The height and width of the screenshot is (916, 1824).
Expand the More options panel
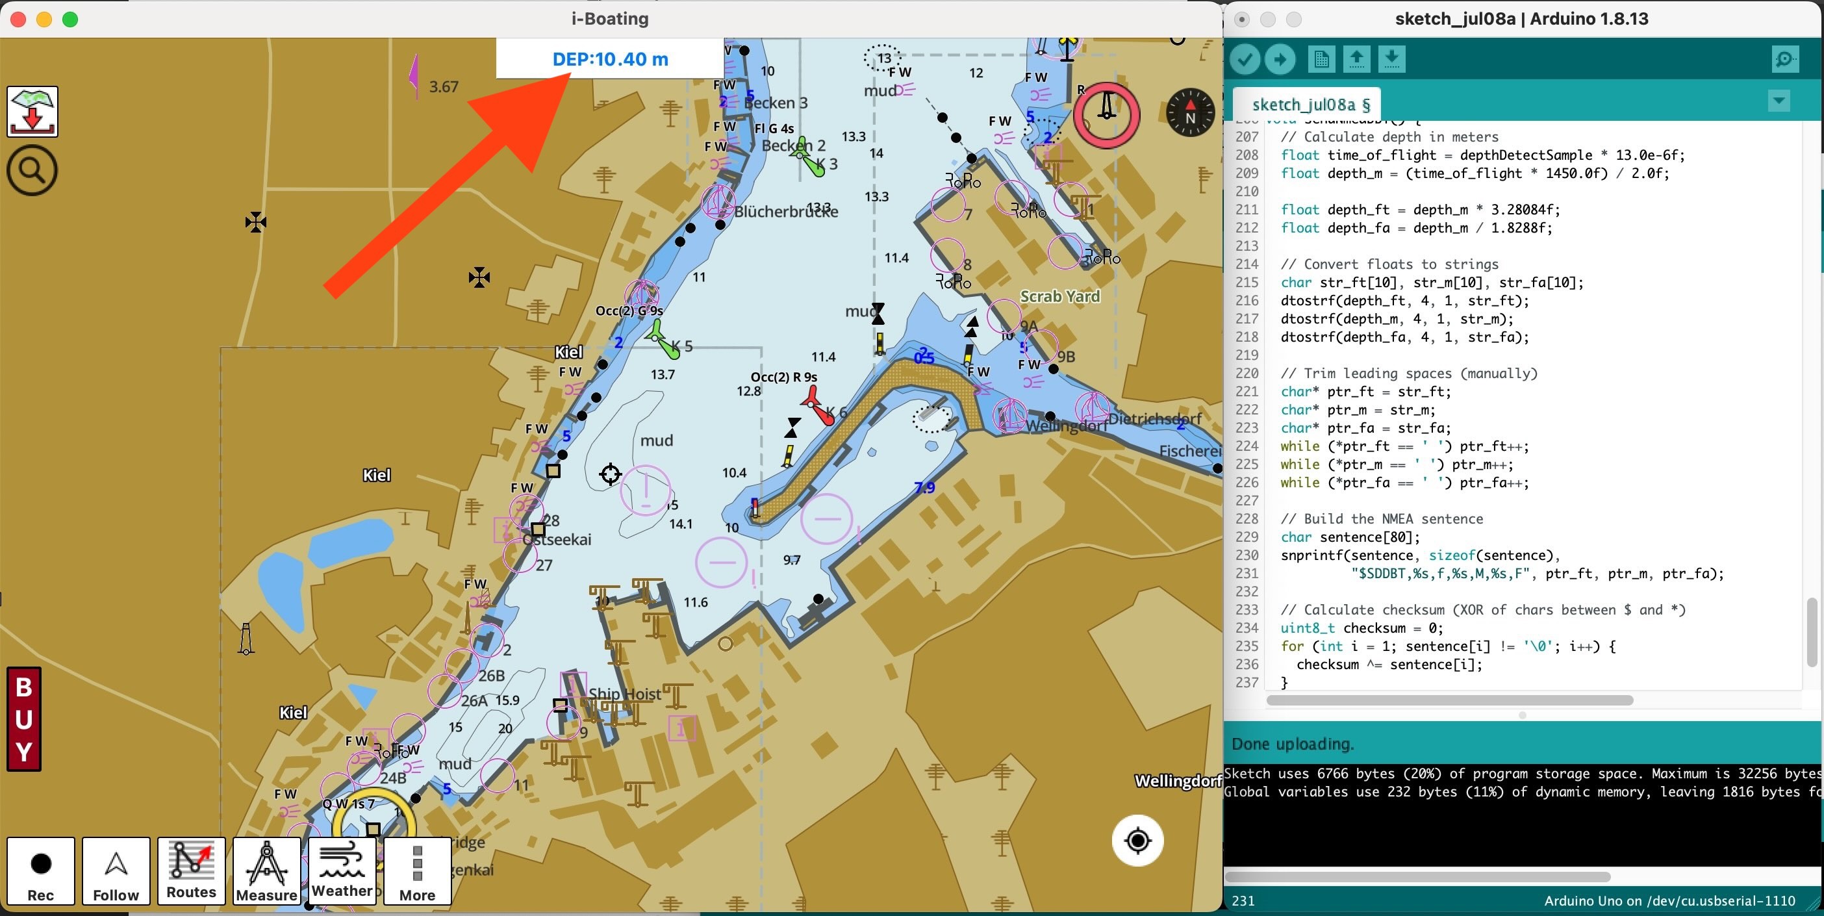pyautogui.click(x=416, y=871)
